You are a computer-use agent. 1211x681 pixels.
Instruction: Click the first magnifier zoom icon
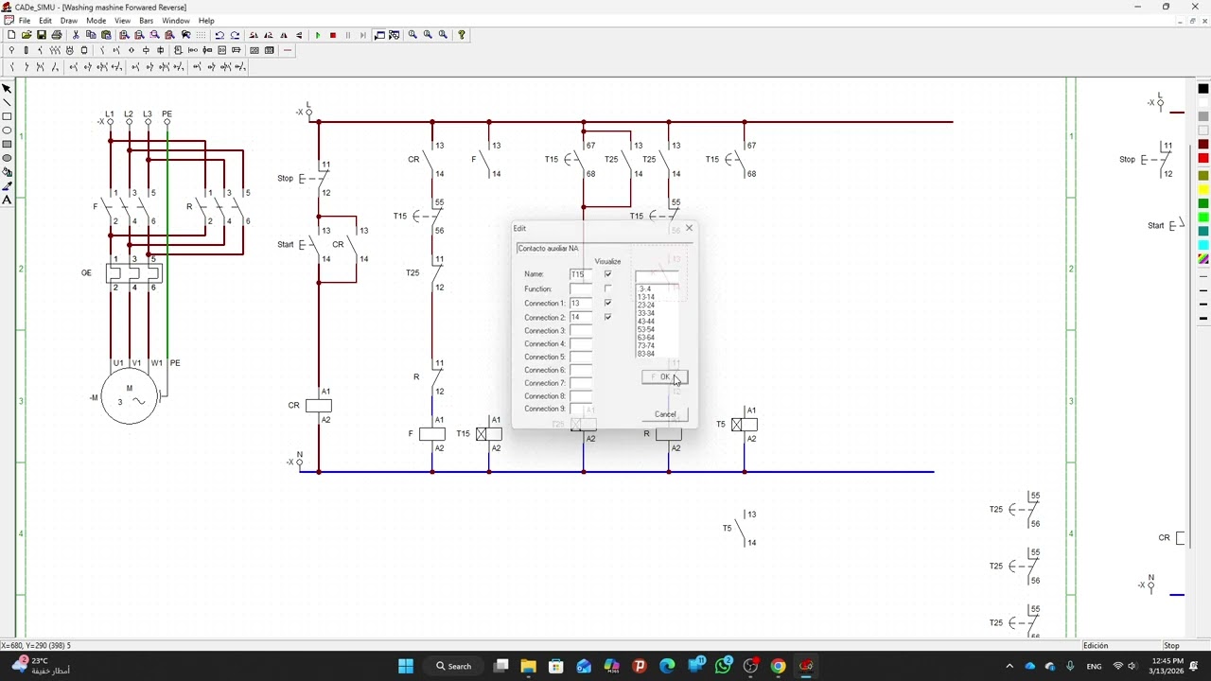click(x=412, y=35)
